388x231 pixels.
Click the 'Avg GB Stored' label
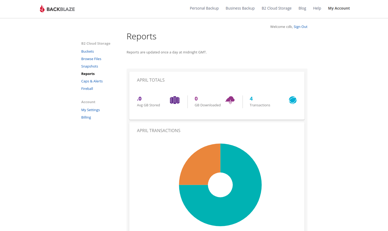148,105
